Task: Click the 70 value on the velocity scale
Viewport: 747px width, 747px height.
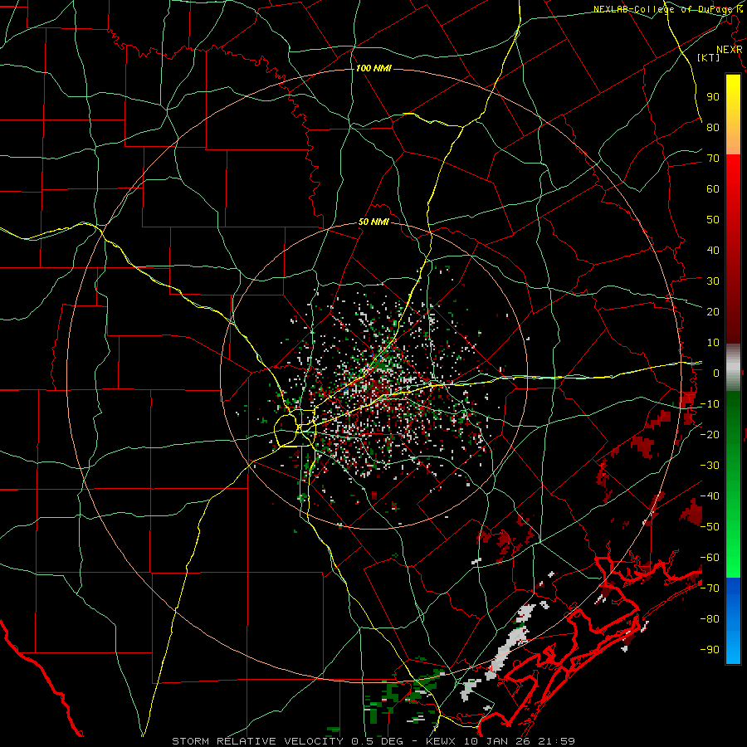Action: coord(713,159)
